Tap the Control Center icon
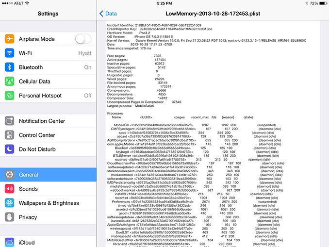 9,135
